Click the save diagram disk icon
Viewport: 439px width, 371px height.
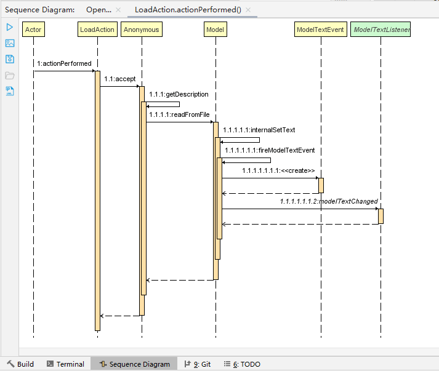pyautogui.click(x=10, y=59)
